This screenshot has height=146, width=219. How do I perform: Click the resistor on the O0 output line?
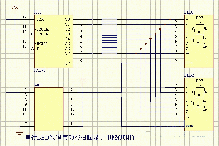click(x=109, y=19)
